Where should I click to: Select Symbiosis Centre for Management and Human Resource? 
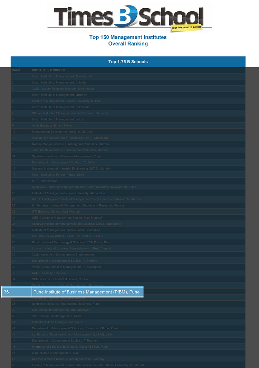click(84, 187)
